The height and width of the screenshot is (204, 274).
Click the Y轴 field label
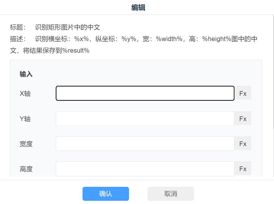(25, 119)
